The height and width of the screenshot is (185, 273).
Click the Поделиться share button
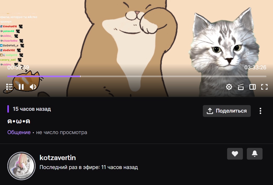(227, 111)
